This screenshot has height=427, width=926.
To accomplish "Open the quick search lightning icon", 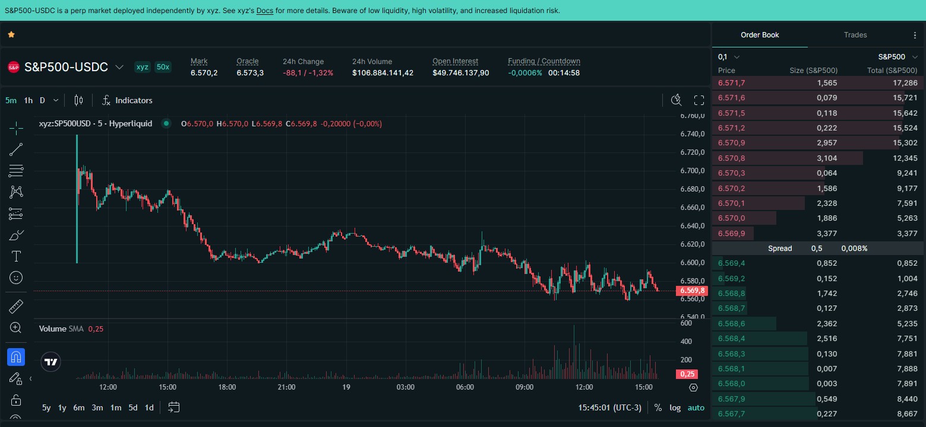I will point(676,100).
